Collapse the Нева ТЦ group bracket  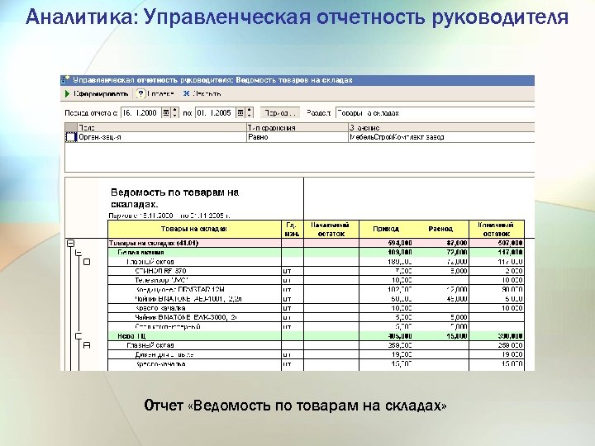point(79,336)
